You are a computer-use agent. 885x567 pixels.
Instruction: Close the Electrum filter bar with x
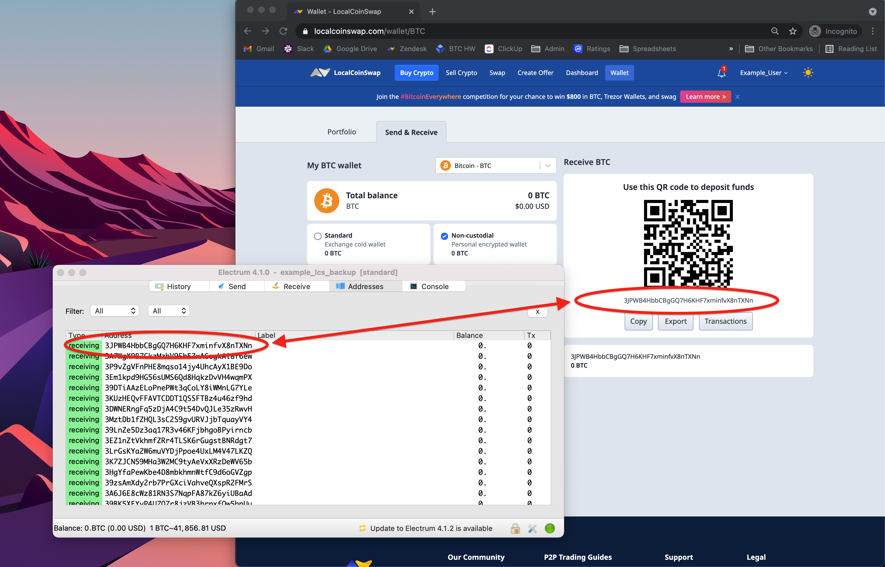(538, 312)
